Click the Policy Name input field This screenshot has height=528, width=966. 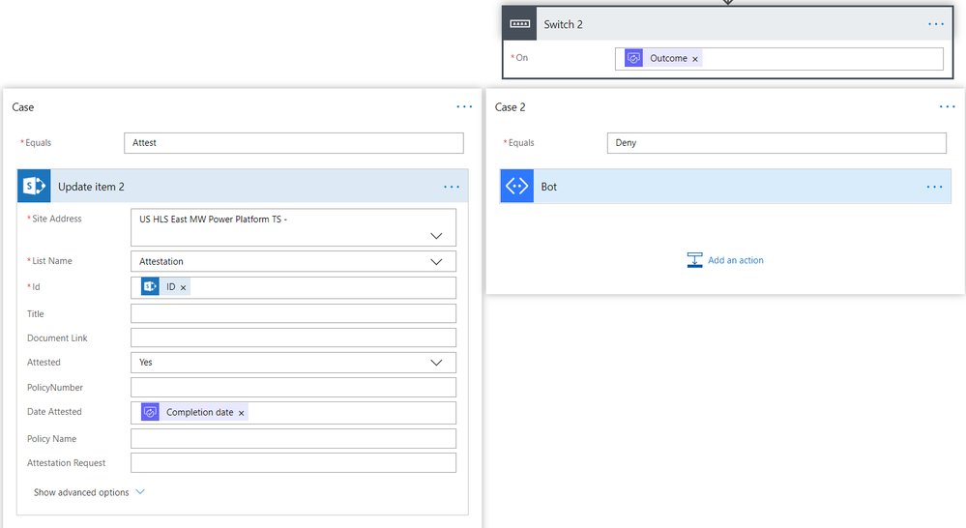pyautogui.click(x=293, y=439)
